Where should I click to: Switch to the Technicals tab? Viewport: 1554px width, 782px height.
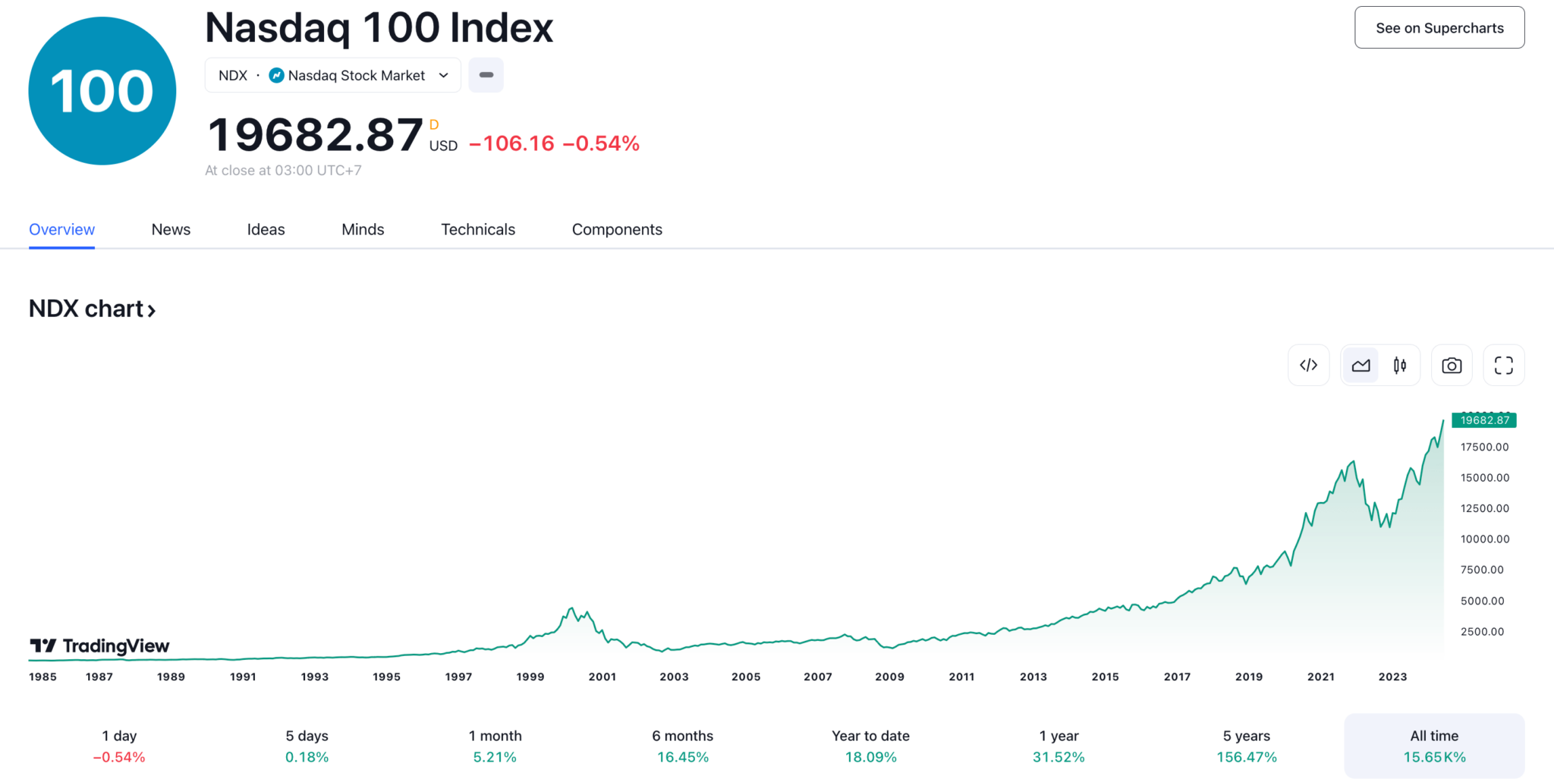(x=478, y=229)
